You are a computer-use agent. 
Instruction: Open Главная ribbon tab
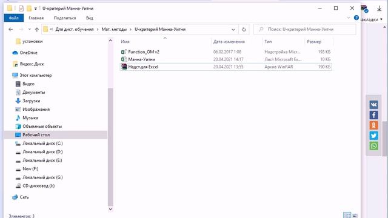(x=36, y=18)
